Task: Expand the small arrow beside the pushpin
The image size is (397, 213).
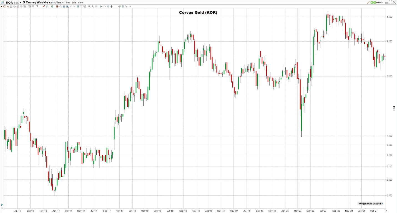Action: coord(383,2)
